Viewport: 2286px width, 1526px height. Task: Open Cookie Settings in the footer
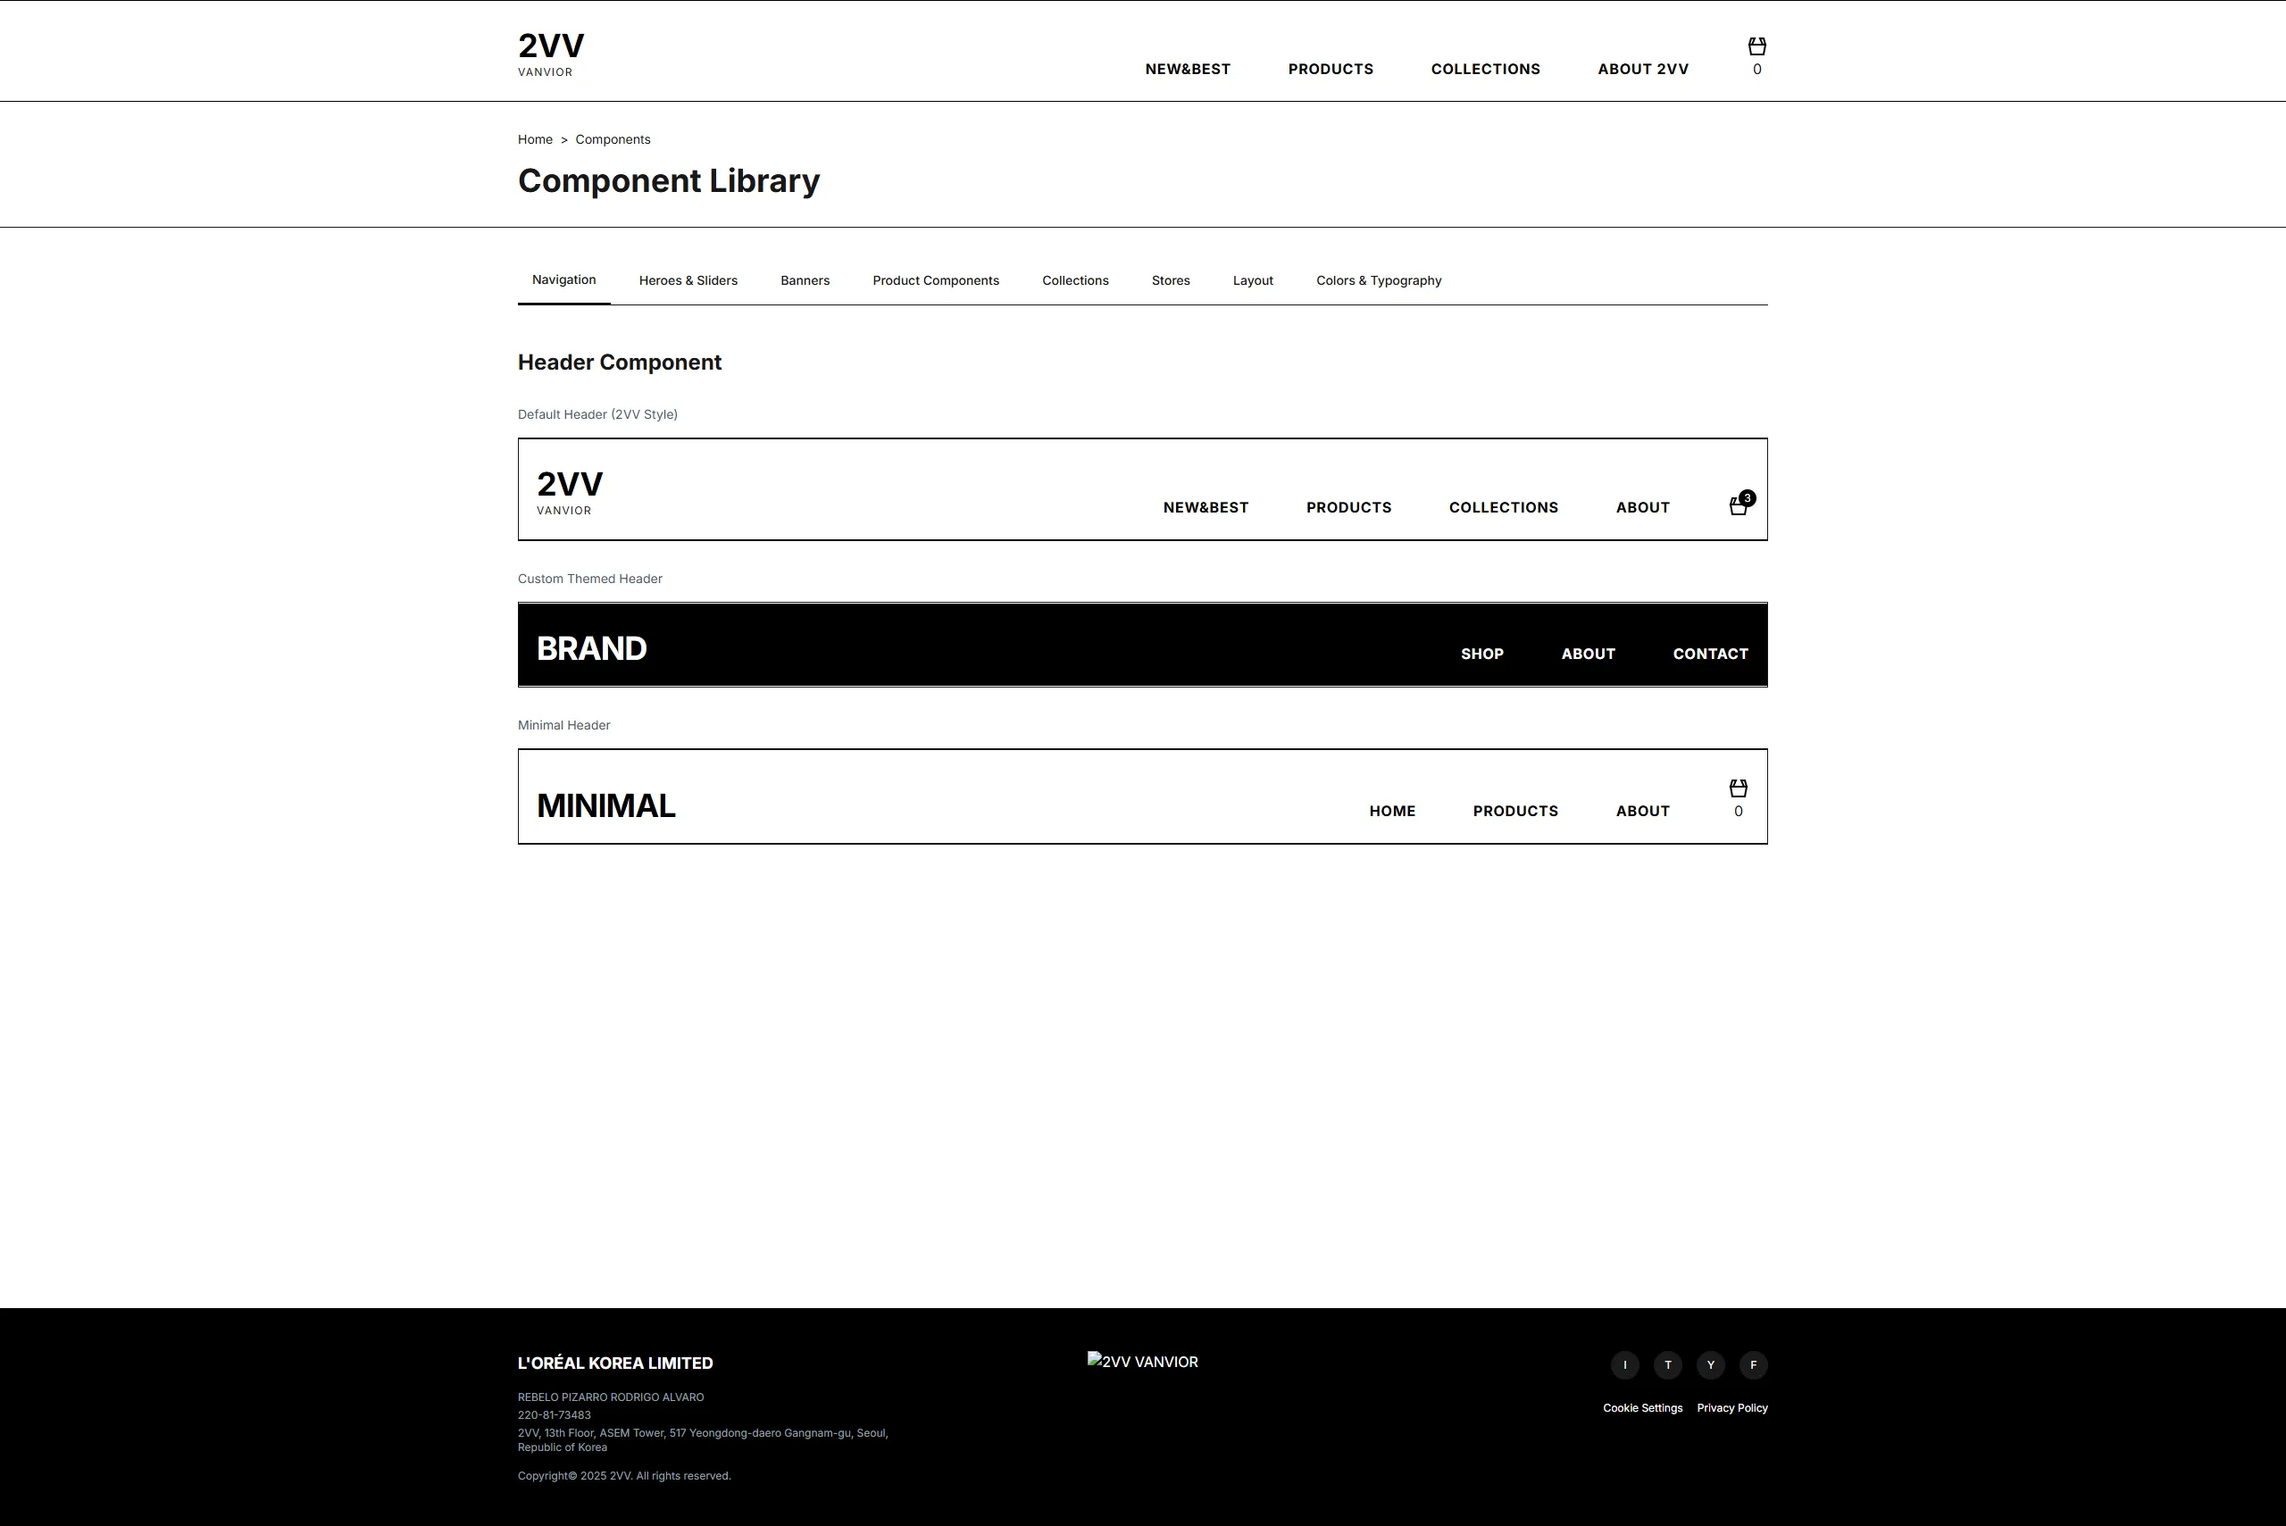pos(1643,1408)
